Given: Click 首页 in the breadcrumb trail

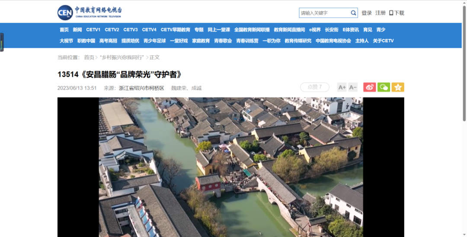Looking at the screenshot, I should [89, 57].
